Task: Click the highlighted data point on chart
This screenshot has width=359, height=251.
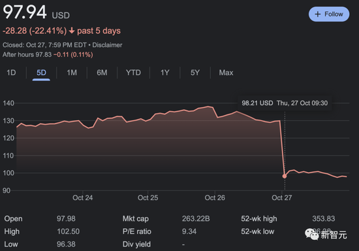Action: point(285,176)
